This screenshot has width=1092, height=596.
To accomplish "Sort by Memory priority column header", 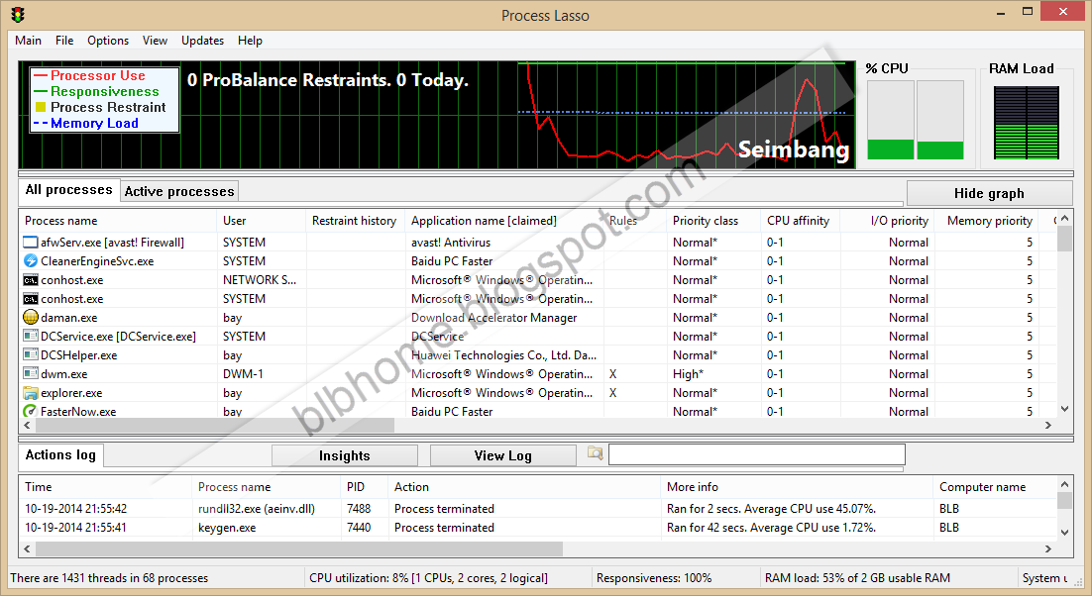I will click(x=986, y=221).
